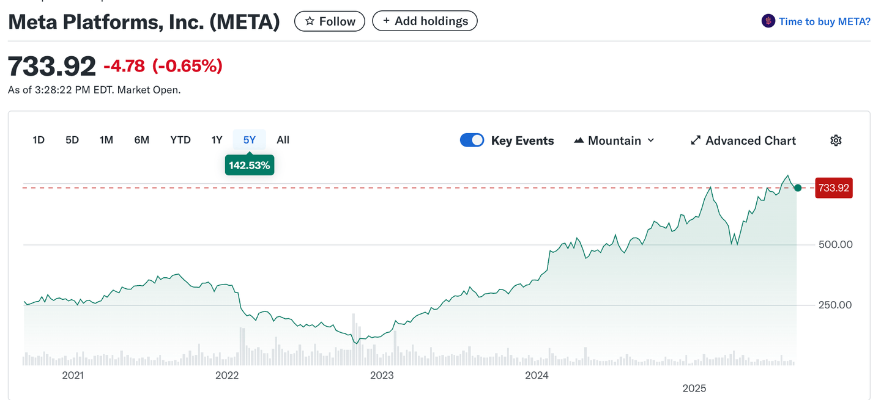
Task: Click the Add holdings button
Action: 425,21
